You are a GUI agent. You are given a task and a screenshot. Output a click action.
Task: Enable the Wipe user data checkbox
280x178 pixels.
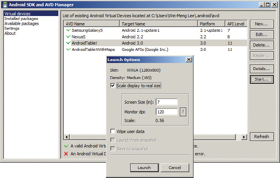pyautogui.click(x=113, y=131)
